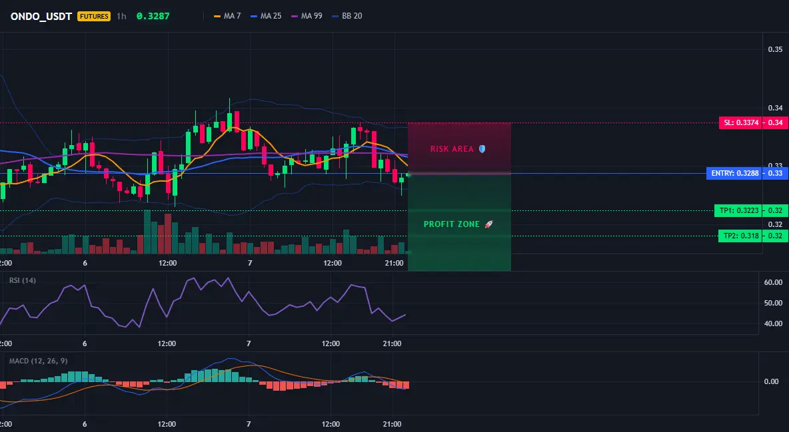Select the 1h timeframe label
Image resolution: width=789 pixels, height=432 pixels.
pyautogui.click(x=121, y=16)
